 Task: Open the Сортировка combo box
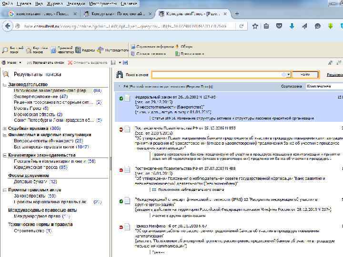point(324,86)
